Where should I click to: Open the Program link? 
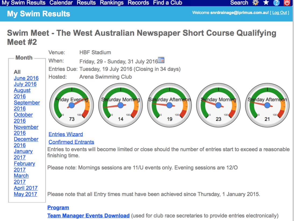58,208
